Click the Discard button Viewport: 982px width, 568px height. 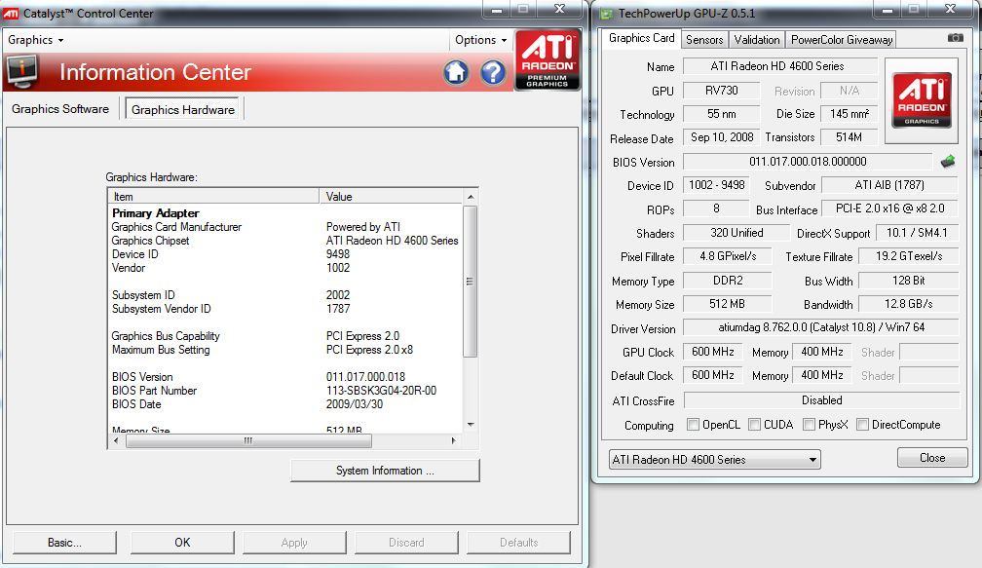(406, 543)
